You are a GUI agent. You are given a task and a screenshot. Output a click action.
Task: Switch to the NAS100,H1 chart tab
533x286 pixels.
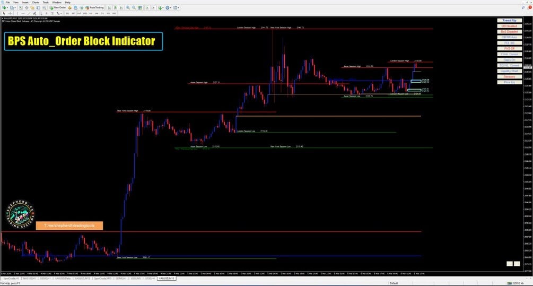30,278
